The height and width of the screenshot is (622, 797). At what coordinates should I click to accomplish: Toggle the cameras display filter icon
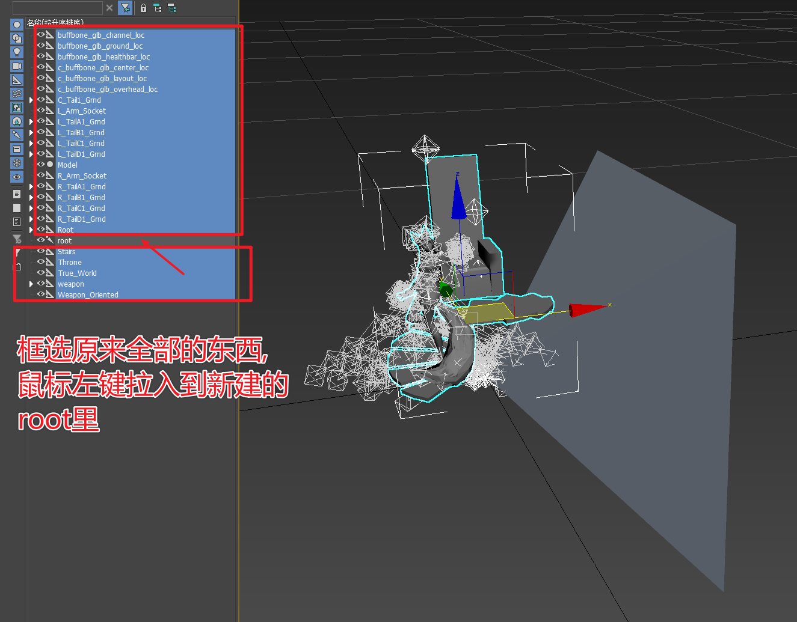[x=17, y=66]
